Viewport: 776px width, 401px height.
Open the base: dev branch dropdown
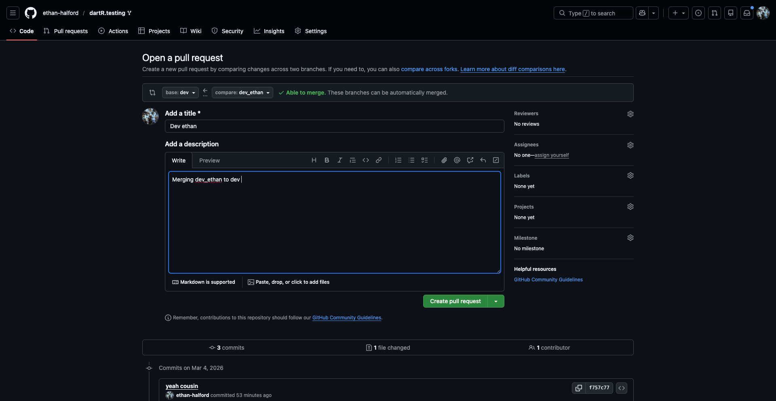pyautogui.click(x=180, y=93)
